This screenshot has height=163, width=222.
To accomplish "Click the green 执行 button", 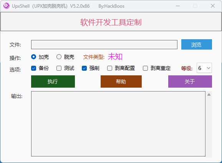I will [53, 81].
